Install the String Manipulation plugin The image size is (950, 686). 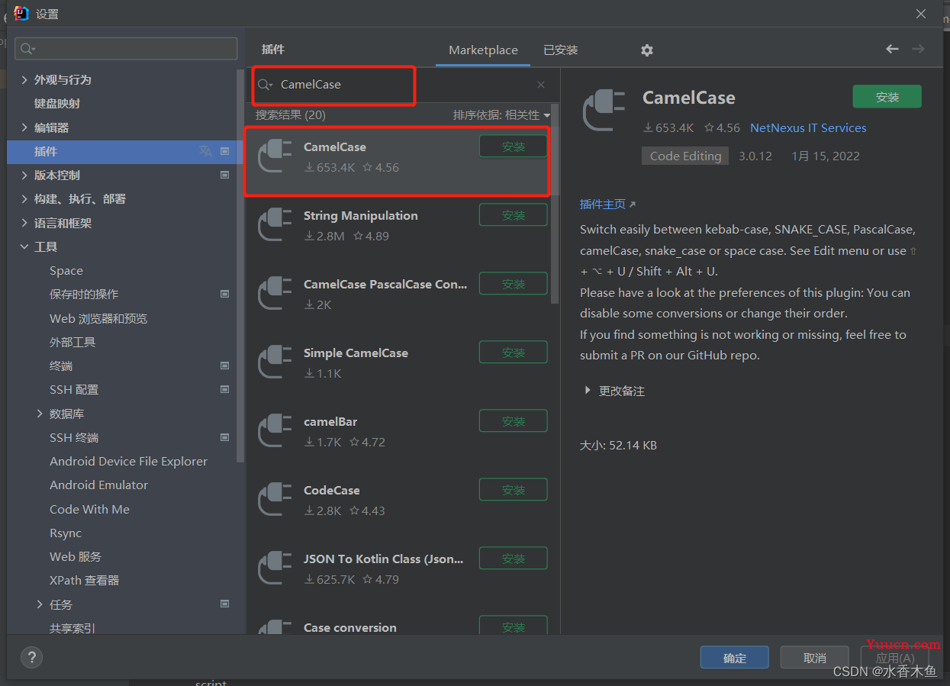tap(514, 215)
